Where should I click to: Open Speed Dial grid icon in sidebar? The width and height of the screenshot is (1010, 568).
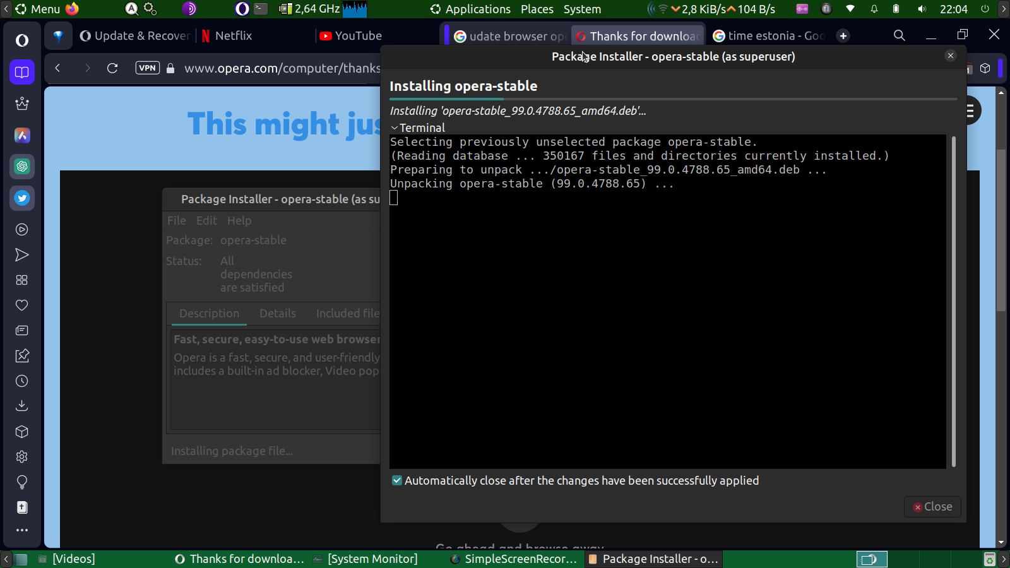click(x=22, y=280)
